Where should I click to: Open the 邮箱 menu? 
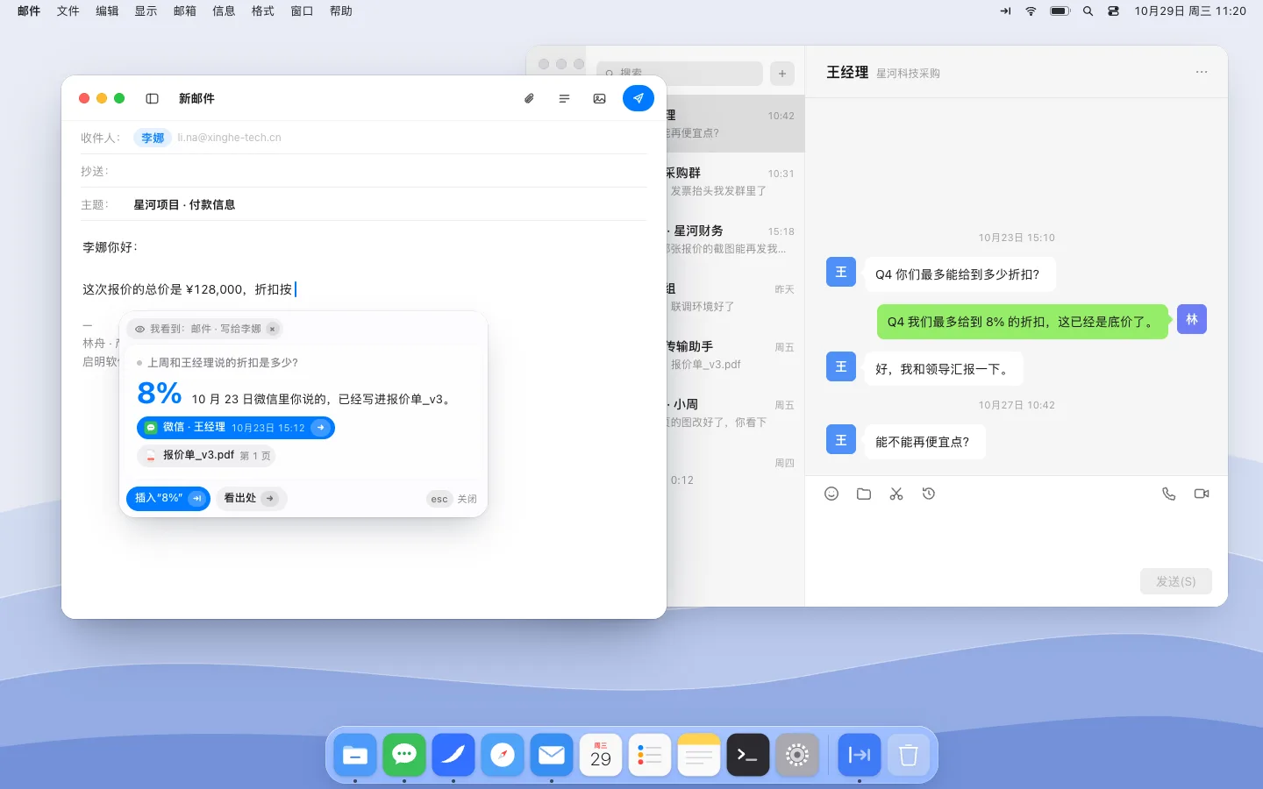click(x=185, y=11)
